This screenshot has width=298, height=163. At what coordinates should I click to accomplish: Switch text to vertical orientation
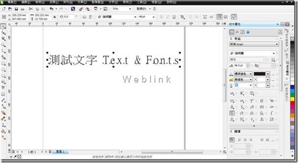coord(226,17)
